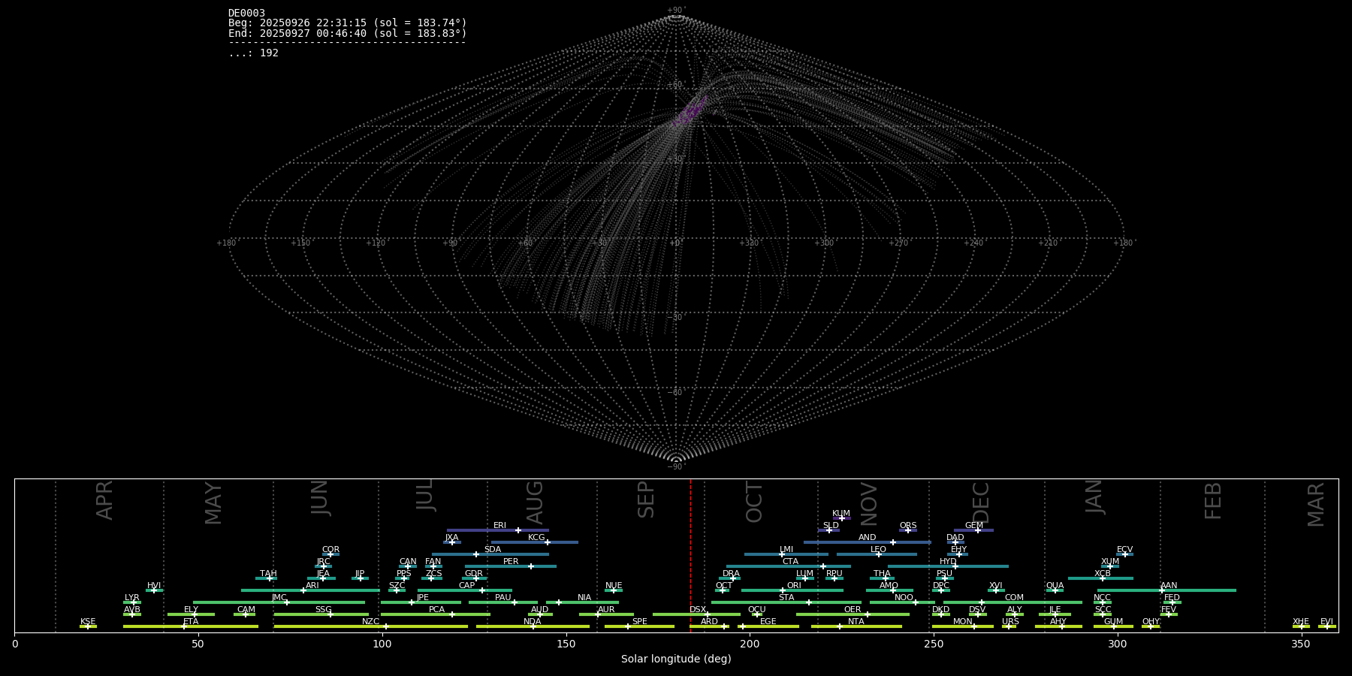
Task: Click the +90° label at the map top
Action: [x=676, y=10]
